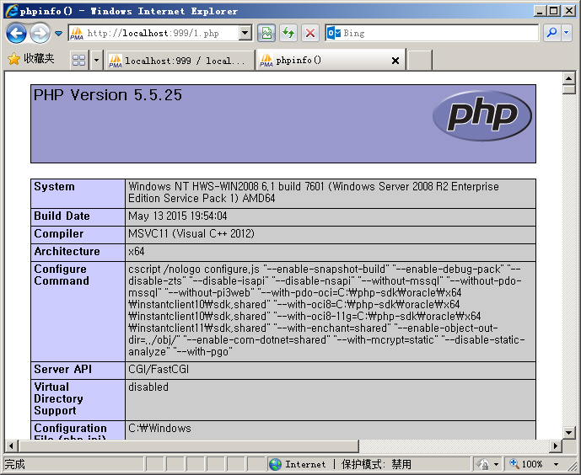Click the Build Date value May 13 2015

coord(177,216)
